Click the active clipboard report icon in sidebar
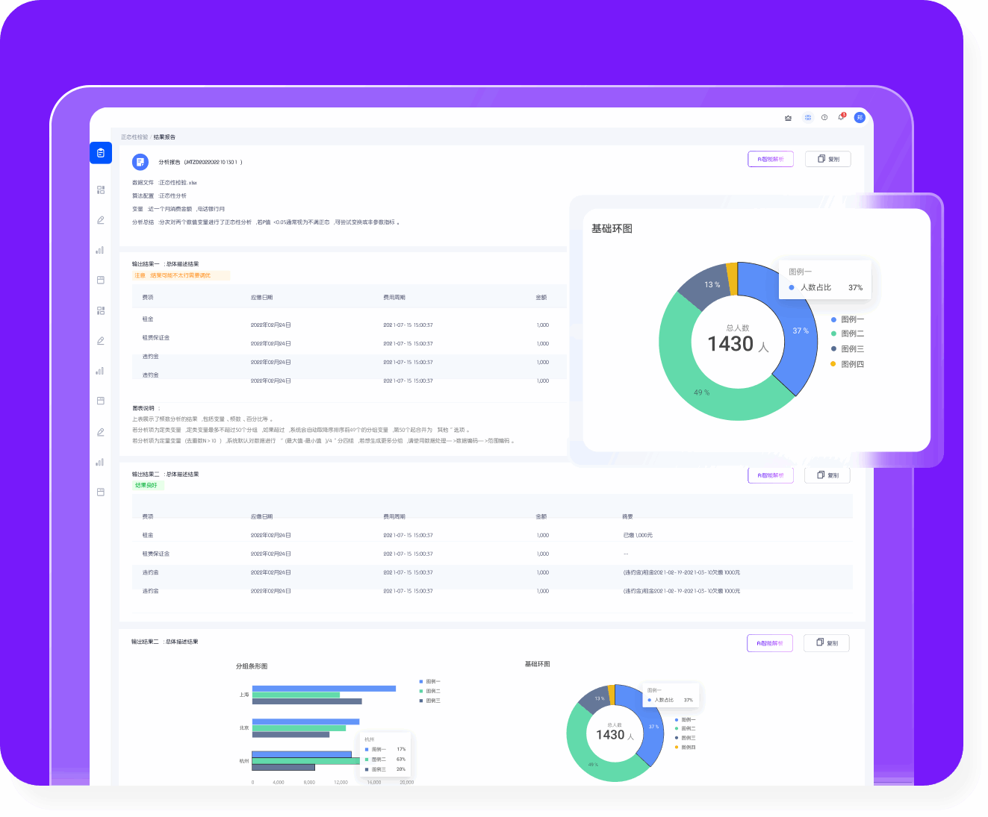The height and width of the screenshot is (817, 988). pyautogui.click(x=101, y=153)
